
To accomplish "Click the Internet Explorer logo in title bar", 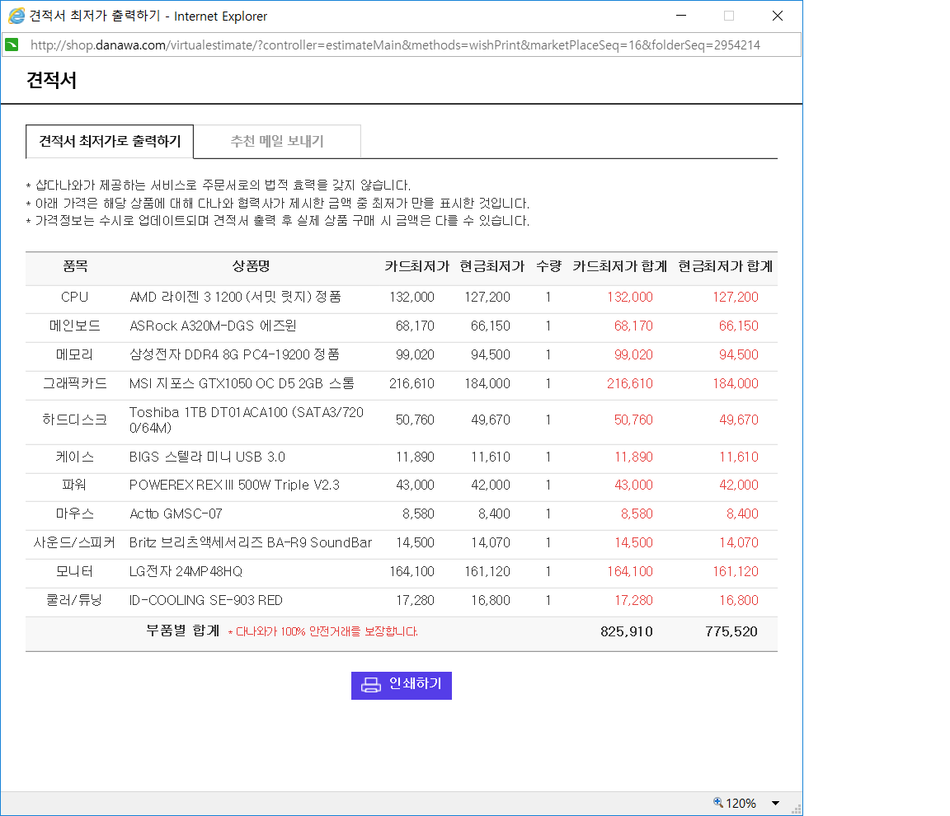I will (16, 16).
